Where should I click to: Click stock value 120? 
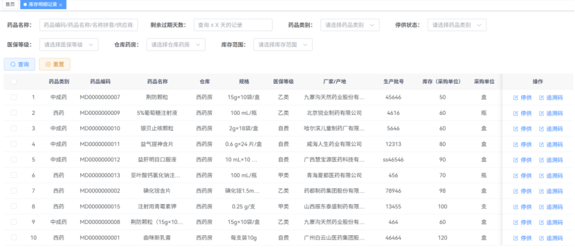[443, 238]
